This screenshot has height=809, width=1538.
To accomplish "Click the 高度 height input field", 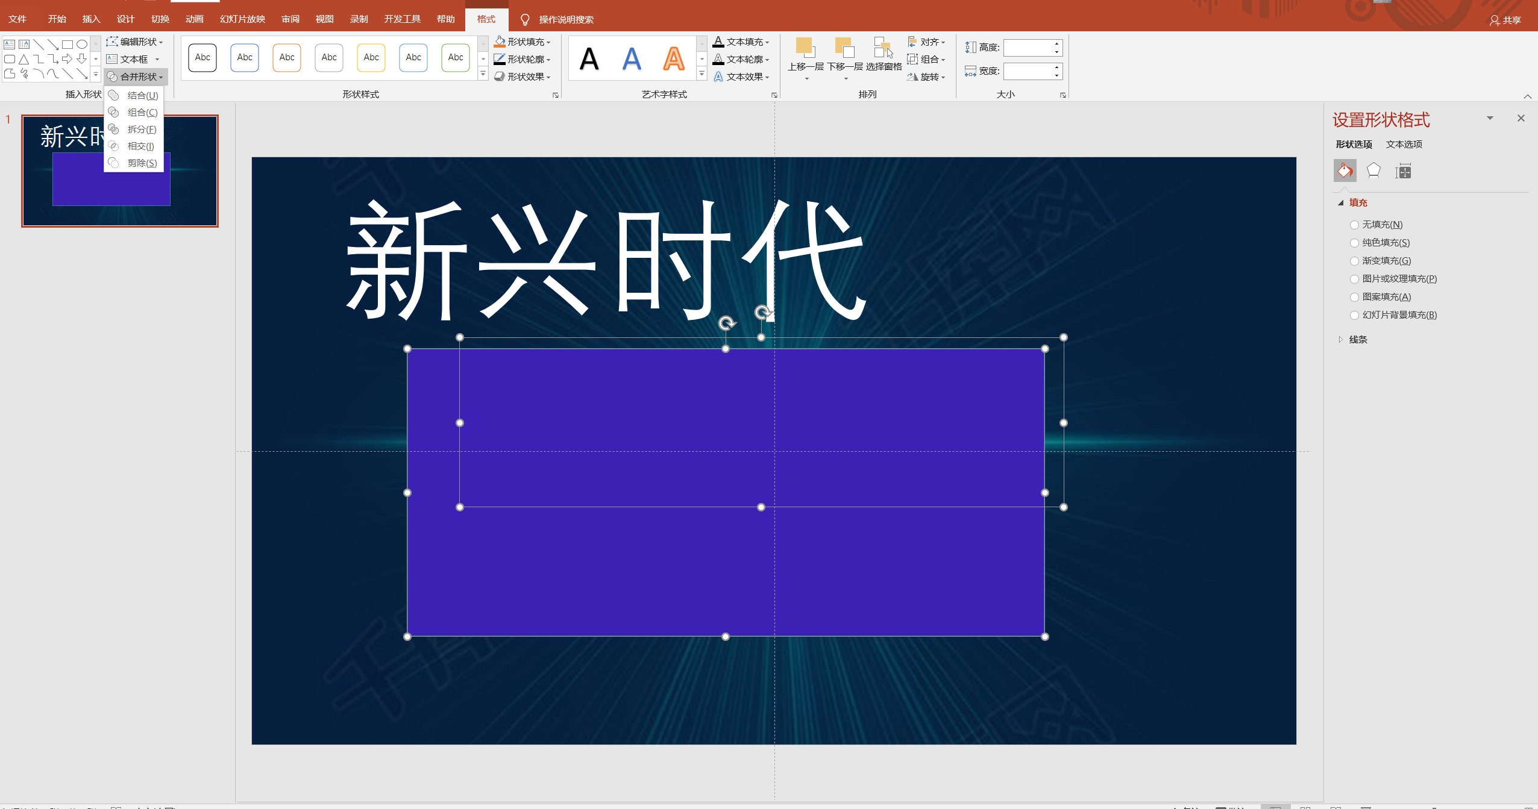I will (x=1028, y=48).
